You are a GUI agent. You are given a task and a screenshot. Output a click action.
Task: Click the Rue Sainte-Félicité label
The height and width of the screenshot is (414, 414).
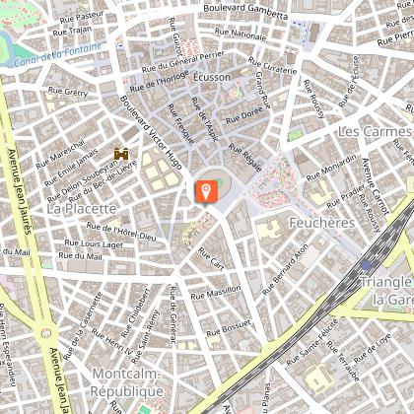312,342
